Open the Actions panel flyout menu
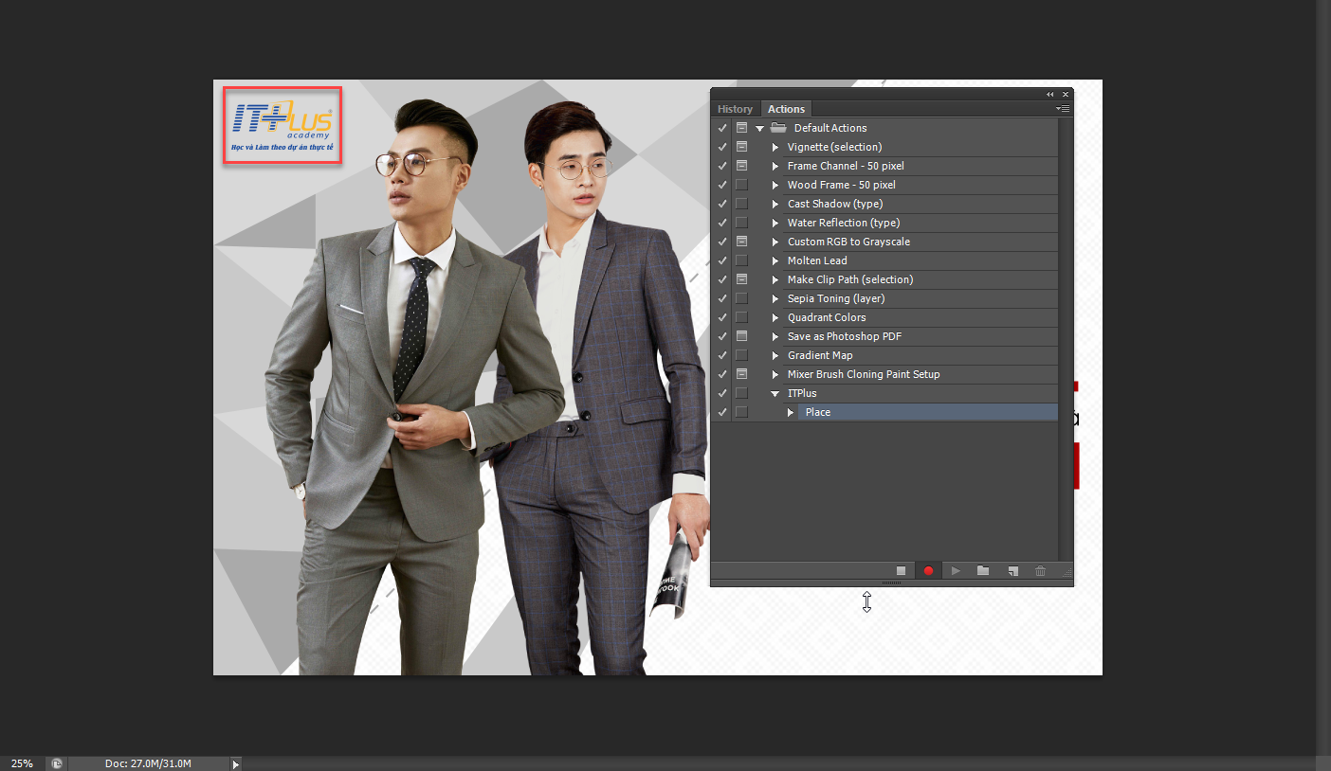The height and width of the screenshot is (771, 1331). pos(1064,109)
